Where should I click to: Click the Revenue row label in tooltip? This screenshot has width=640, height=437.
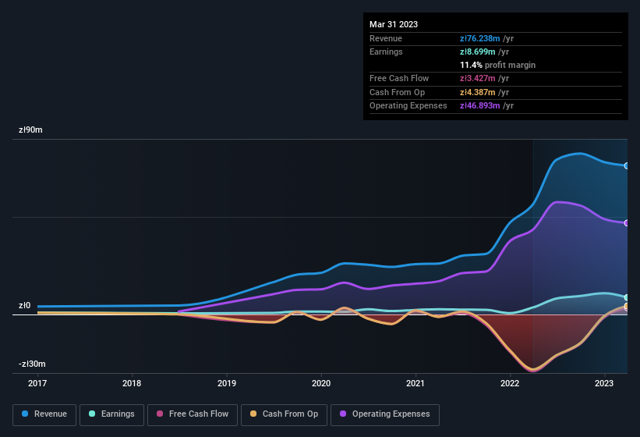tap(386, 38)
